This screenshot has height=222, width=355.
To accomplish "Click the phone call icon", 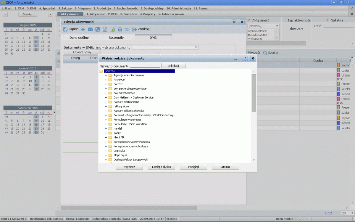I will coord(98,29).
